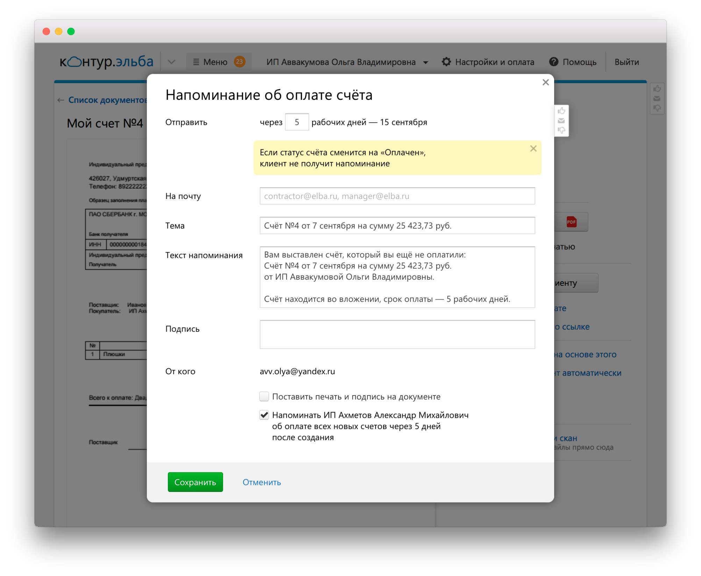The width and height of the screenshot is (701, 576).
Task: Click thumbs-down icon in white feedback panel
Action: point(561,130)
